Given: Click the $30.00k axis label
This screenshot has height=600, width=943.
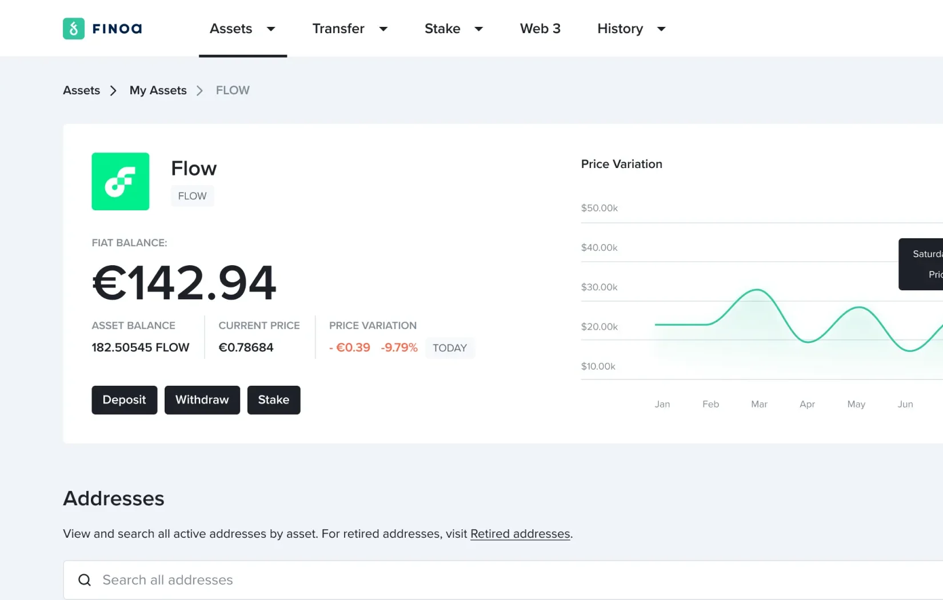Looking at the screenshot, I should 600,287.
